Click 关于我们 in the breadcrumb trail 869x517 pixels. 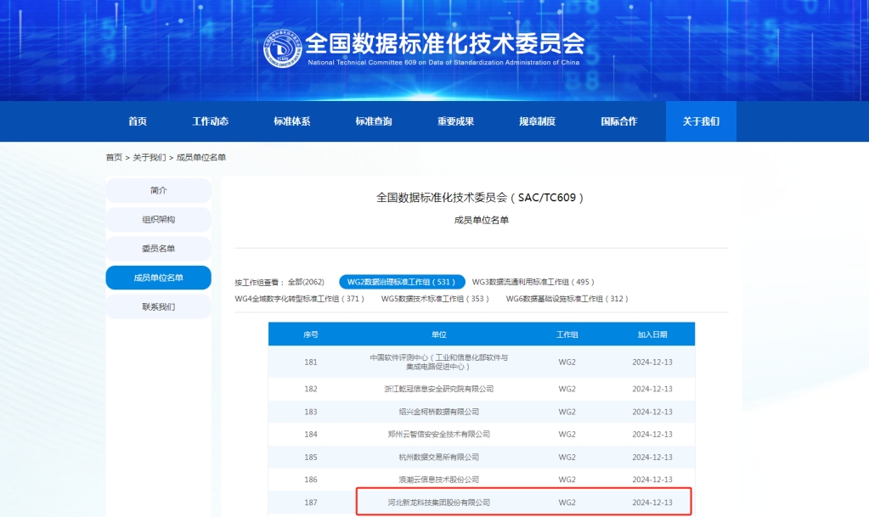pos(150,158)
